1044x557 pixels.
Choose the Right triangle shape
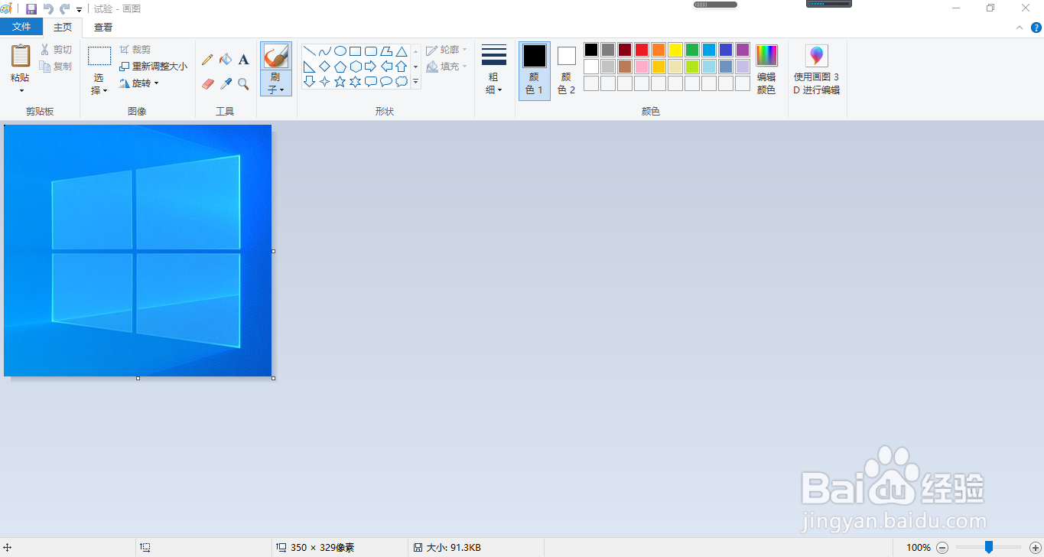pos(310,67)
